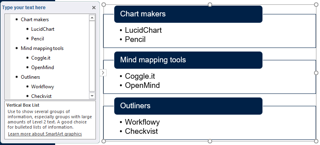
Task: Click the Vertical Box List description title
Action: [23, 105]
